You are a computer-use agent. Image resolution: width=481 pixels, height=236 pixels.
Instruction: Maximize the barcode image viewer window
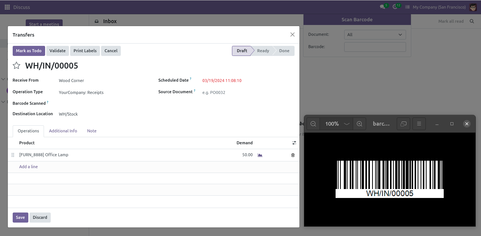(x=452, y=124)
